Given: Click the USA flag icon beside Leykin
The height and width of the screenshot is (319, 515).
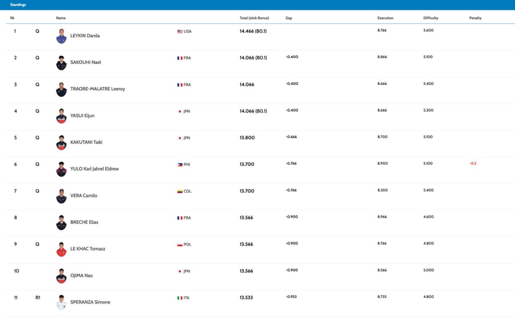Looking at the screenshot, I should pyautogui.click(x=180, y=31).
